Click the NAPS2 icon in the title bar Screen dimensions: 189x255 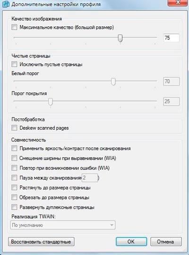(x=6, y=4)
